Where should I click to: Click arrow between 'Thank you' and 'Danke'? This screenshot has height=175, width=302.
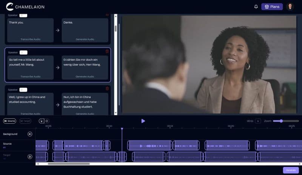point(57,30)
